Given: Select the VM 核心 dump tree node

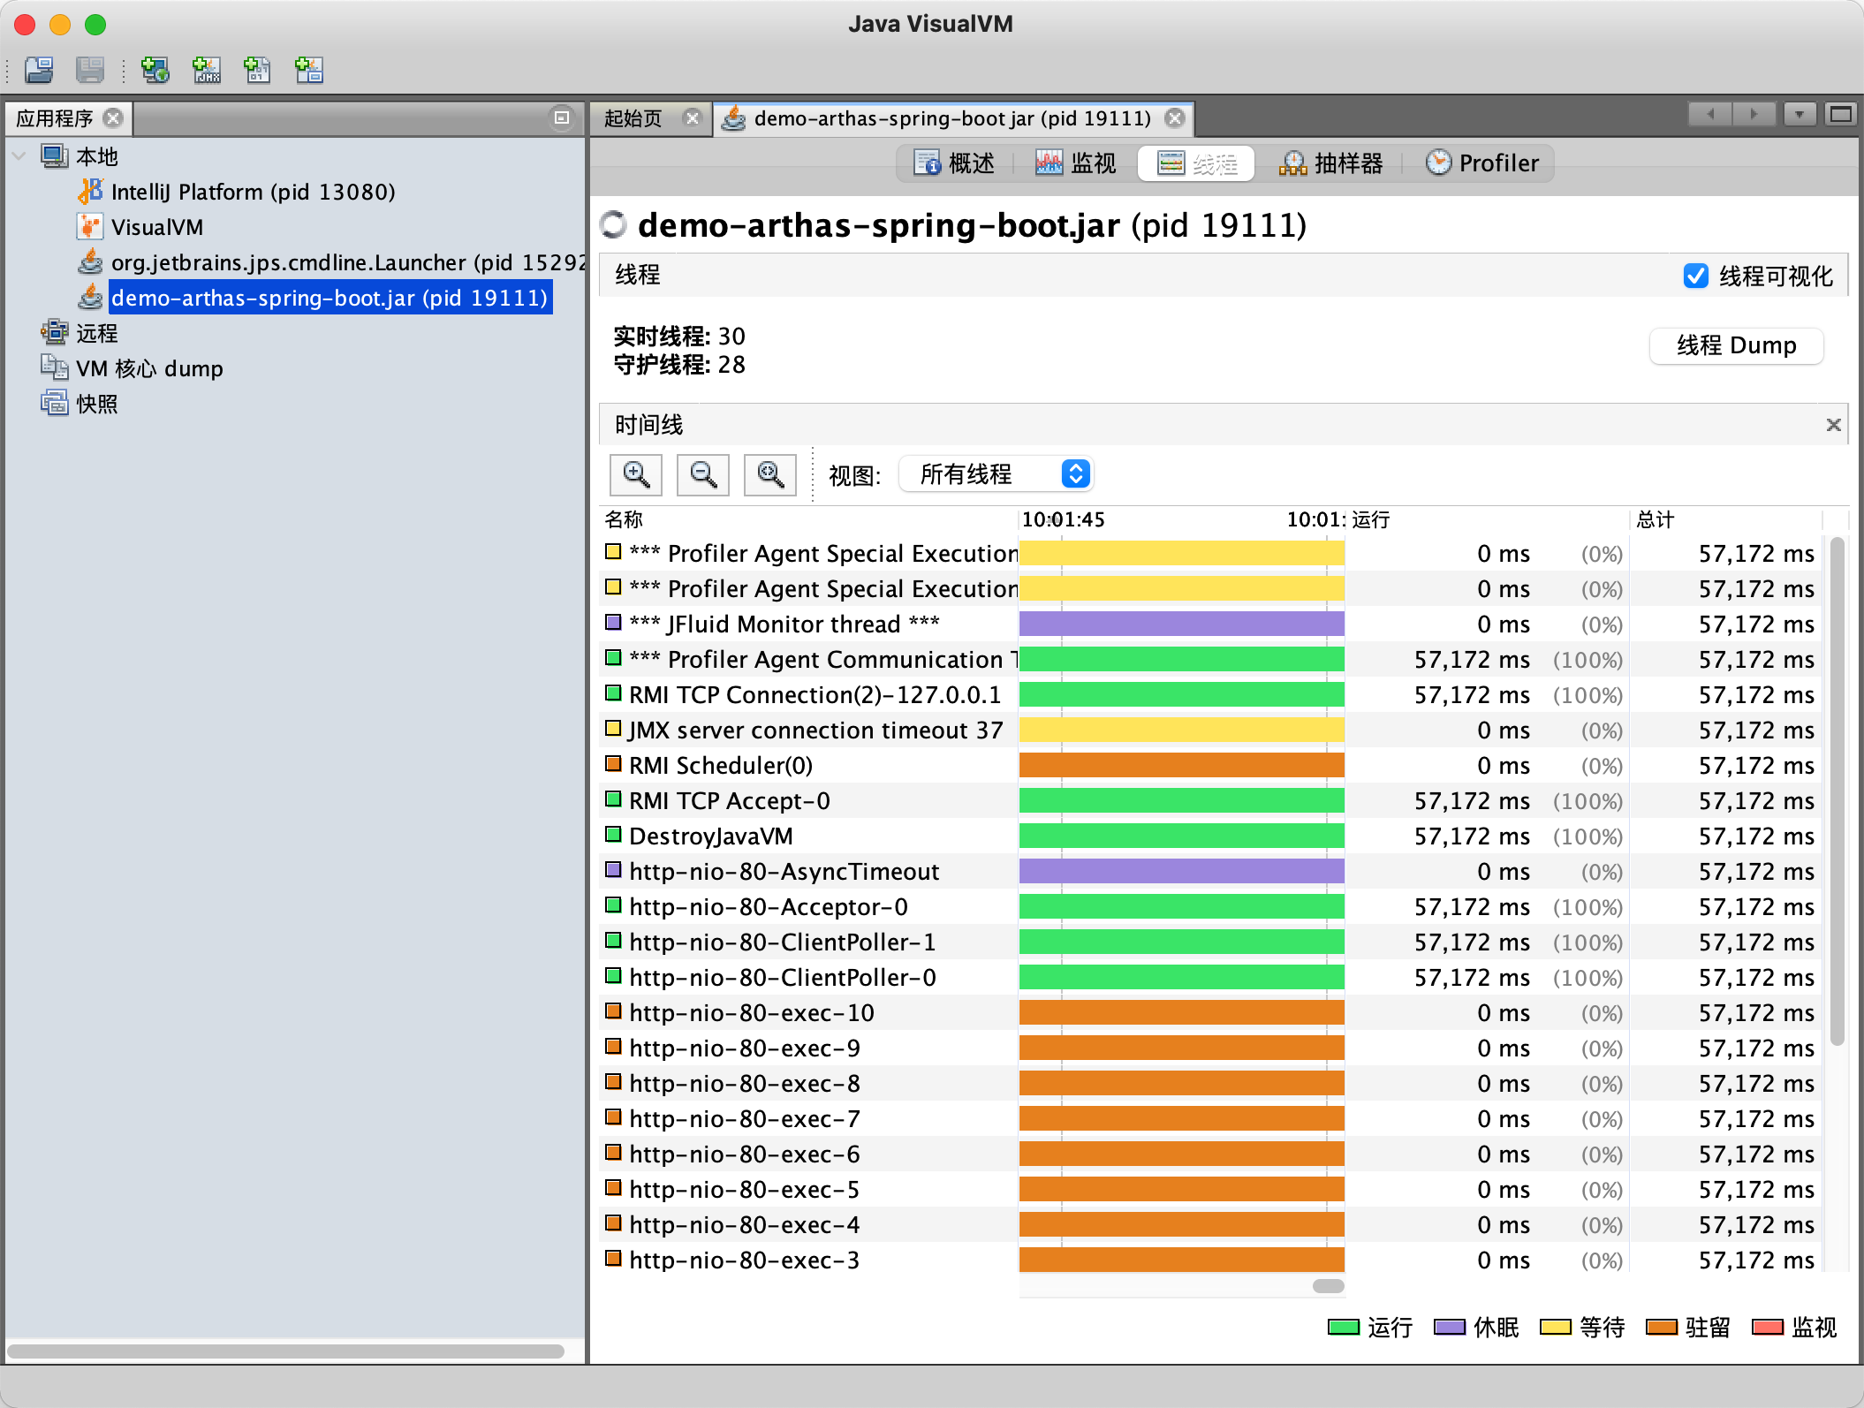Looking at the screenshot, I should [x=149, y=368].
